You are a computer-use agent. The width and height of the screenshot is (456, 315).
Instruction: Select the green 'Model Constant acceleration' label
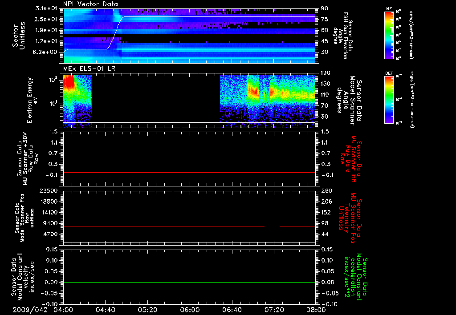click(x=356, y=277)
